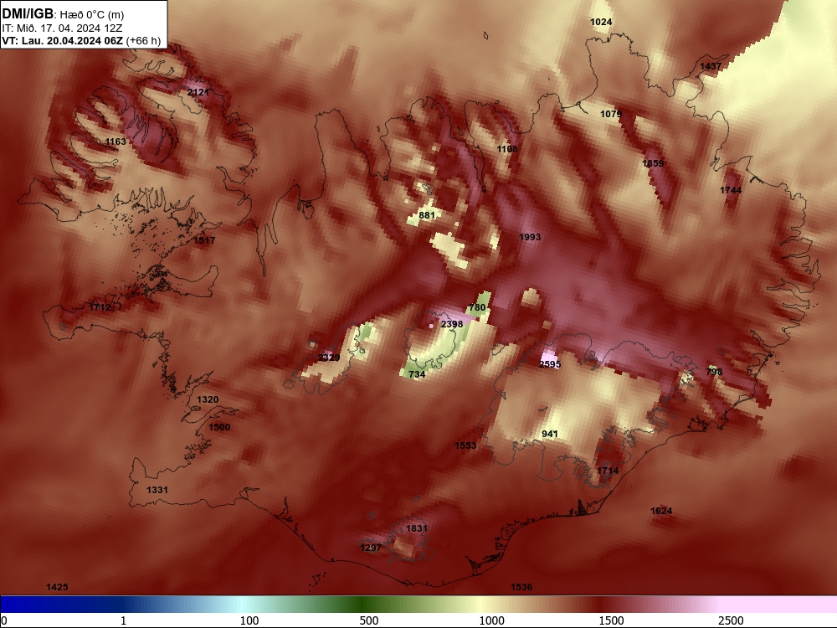Click the map value 941
This screenshot has width=837, height=628.
tap(550, 434)
